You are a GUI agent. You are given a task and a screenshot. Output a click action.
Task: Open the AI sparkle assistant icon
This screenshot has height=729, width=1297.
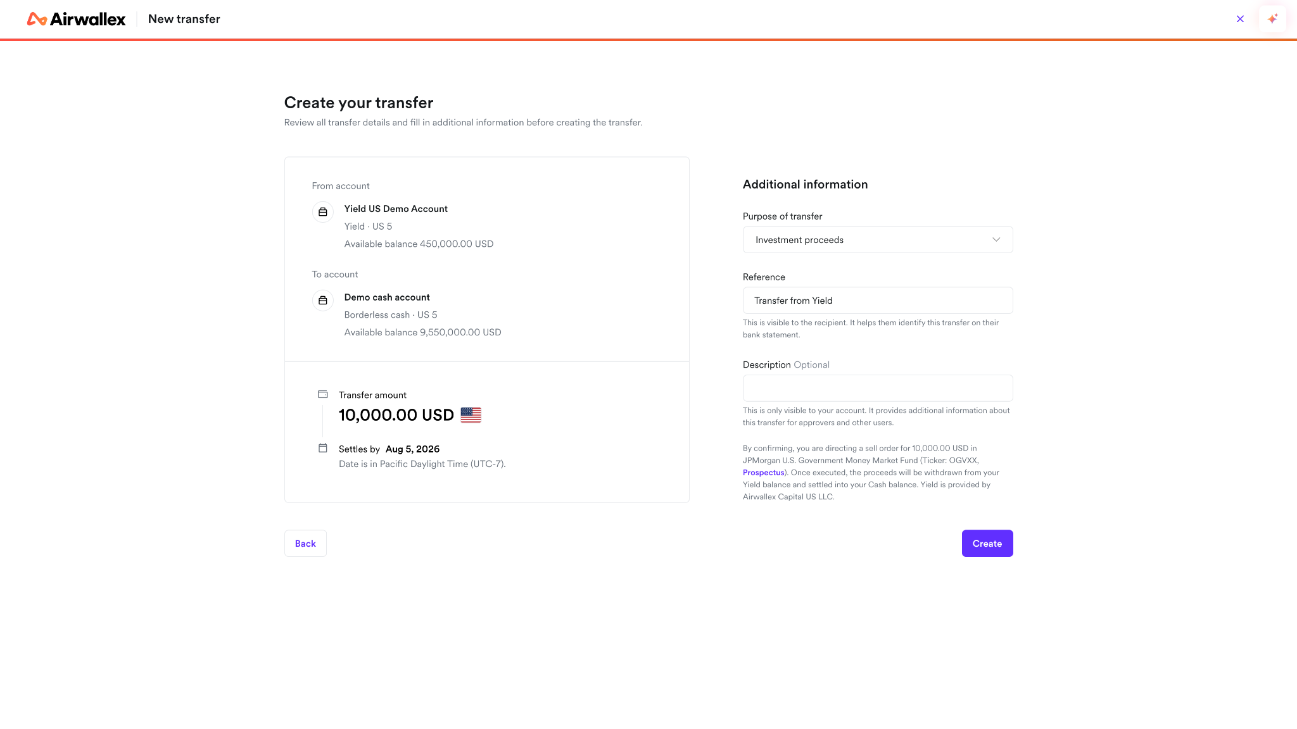coord(1272,19)
